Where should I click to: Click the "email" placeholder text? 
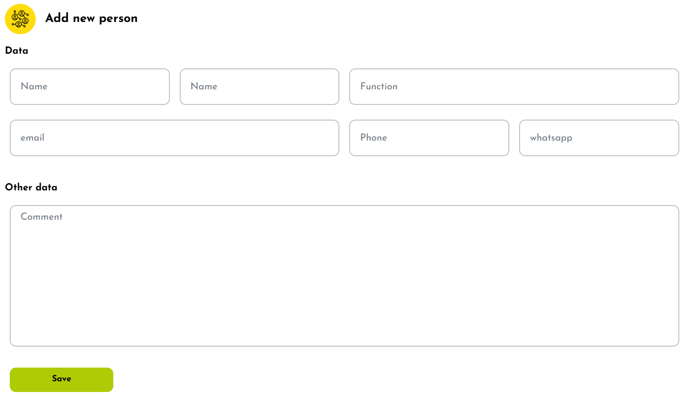pyautogui.click(x=32, y=138)
